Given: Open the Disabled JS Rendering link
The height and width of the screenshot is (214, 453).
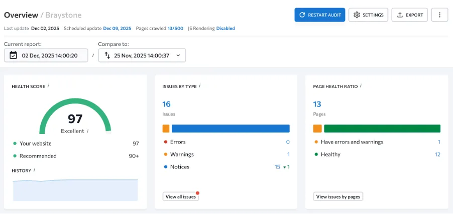Looking at the screenshot, I should (x=225, y=28).
